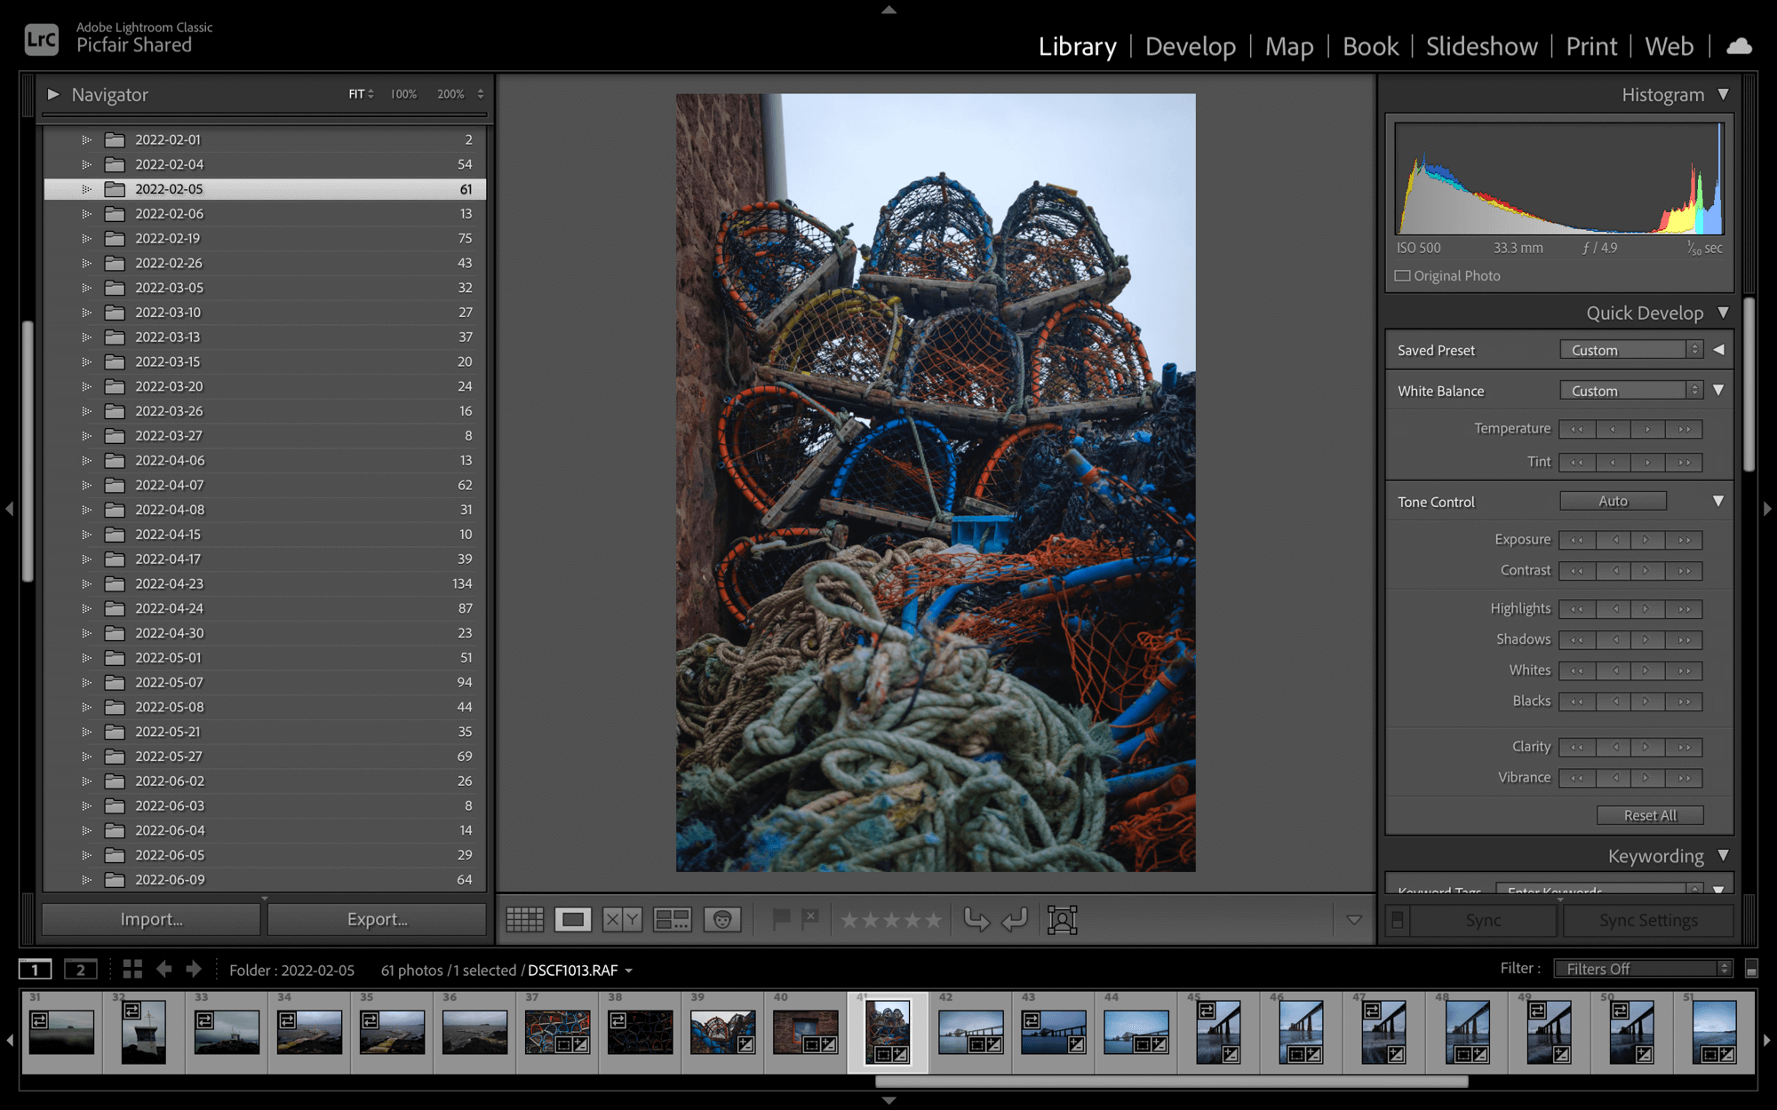
Task: Open Survey view icon
Action: (x=672, y=920)
